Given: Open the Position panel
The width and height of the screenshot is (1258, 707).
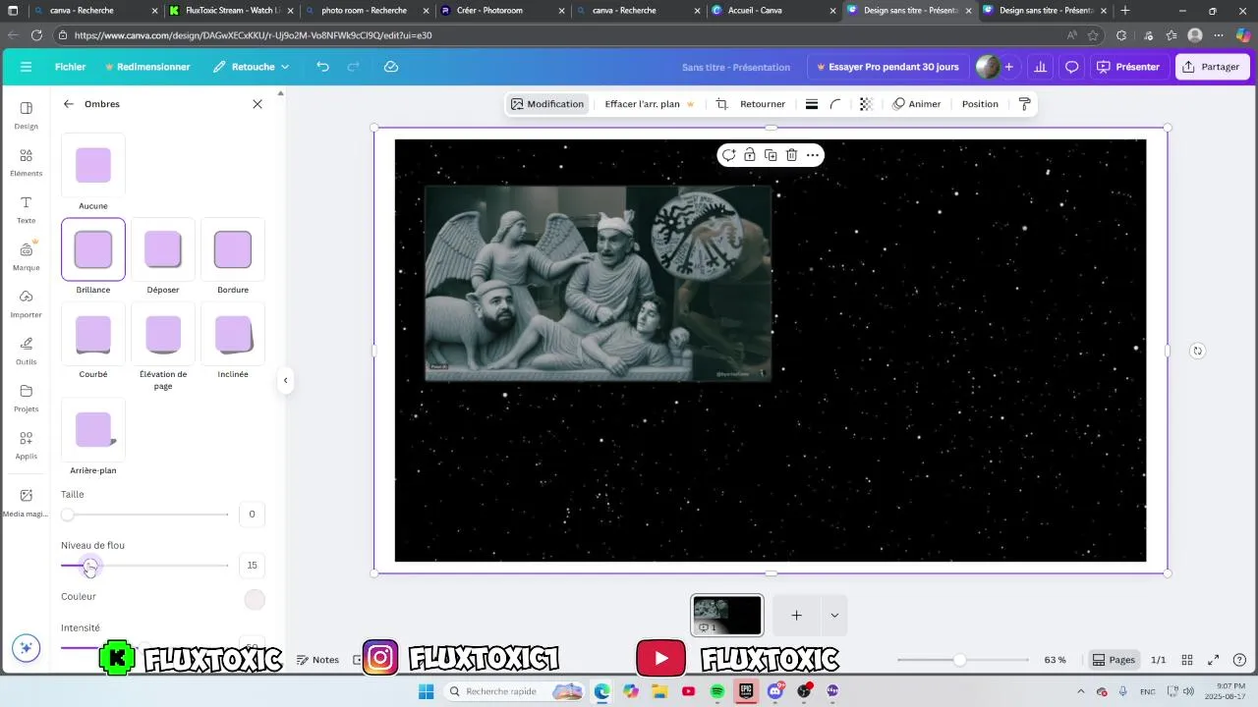Looking at the screenshot, I should 980,104.
